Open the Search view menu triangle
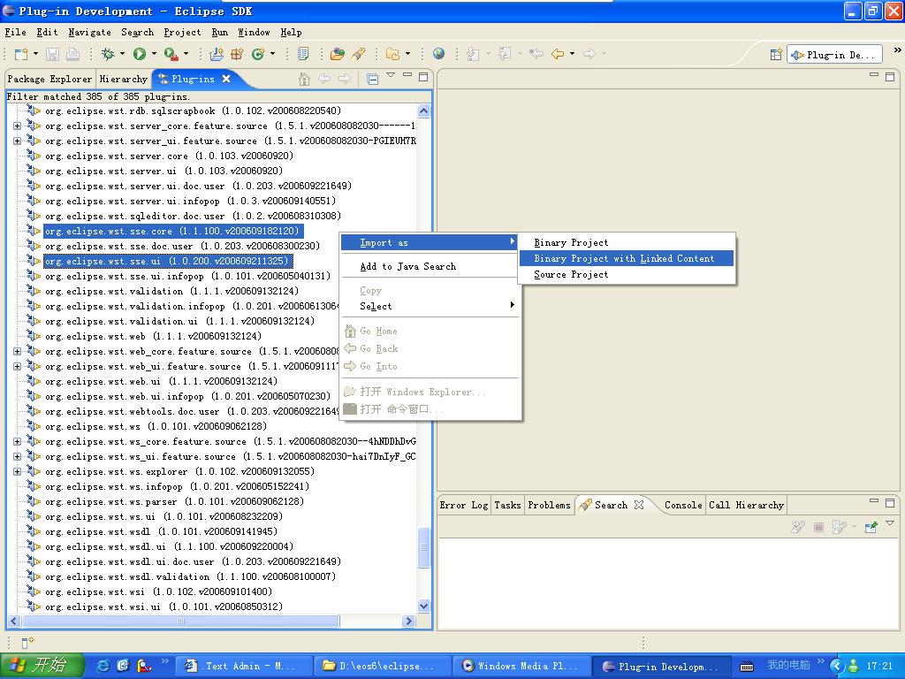The height and width of the screenshot is (679, 905). [x=890, y=523]
